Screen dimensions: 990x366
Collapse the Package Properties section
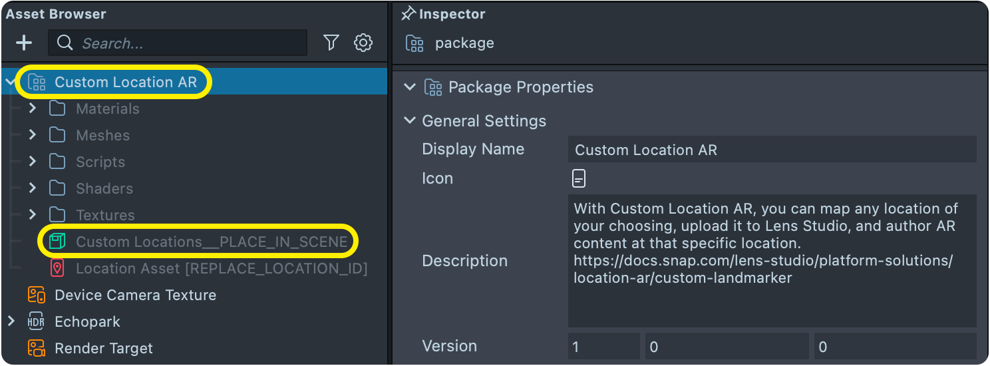(x=410, y=87)
